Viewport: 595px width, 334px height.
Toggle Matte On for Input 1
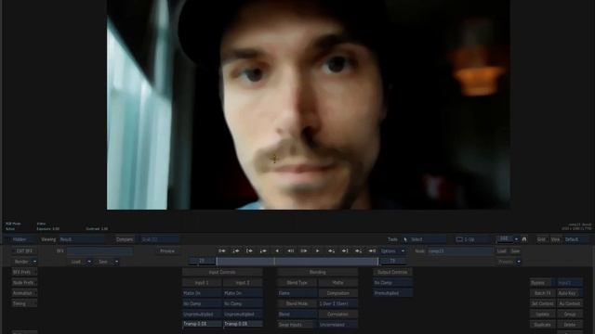point(202,293)
